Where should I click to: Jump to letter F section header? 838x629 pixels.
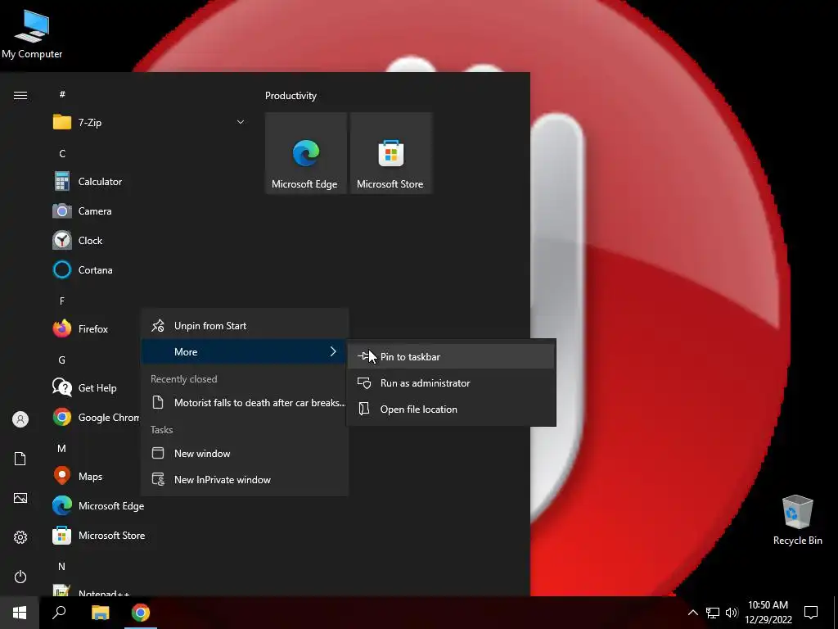[x=62, y=301]
